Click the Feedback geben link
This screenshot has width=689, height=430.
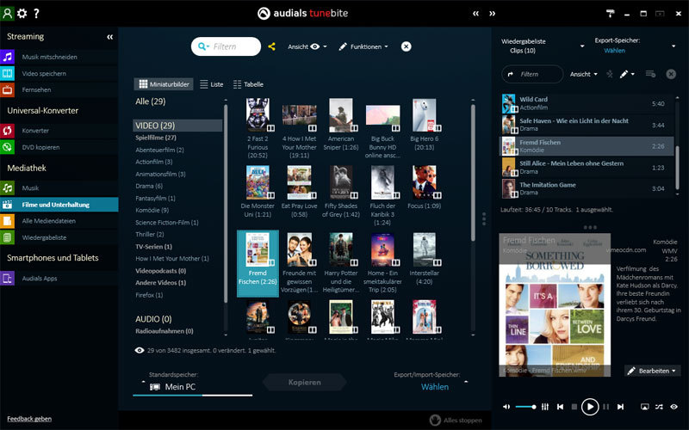[29, 419]
